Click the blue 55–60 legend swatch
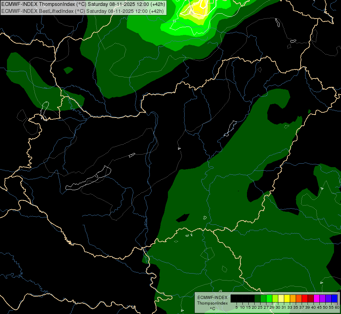 [334, 298]
